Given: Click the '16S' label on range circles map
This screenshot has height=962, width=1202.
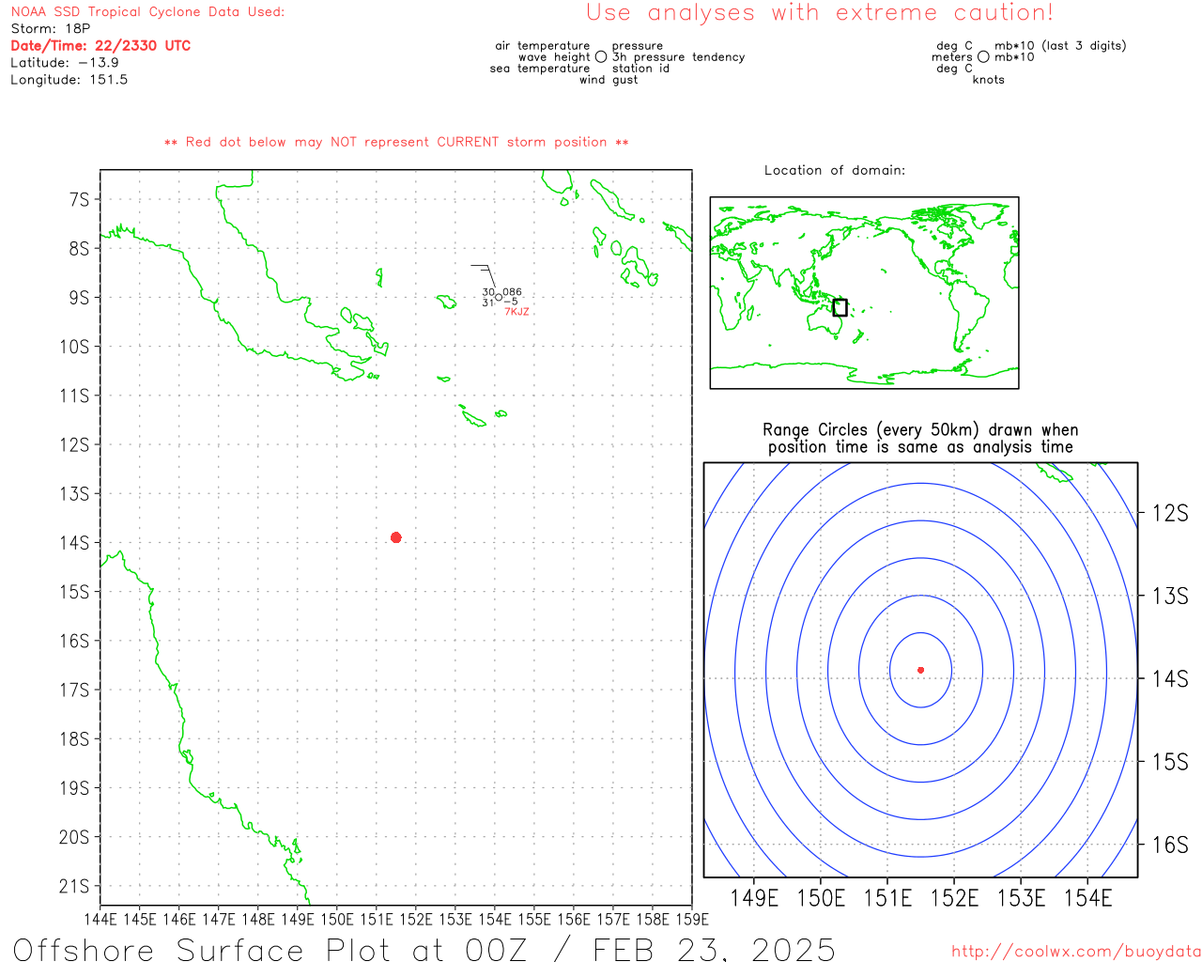Looking at the screenshot, I should 1170,845.
